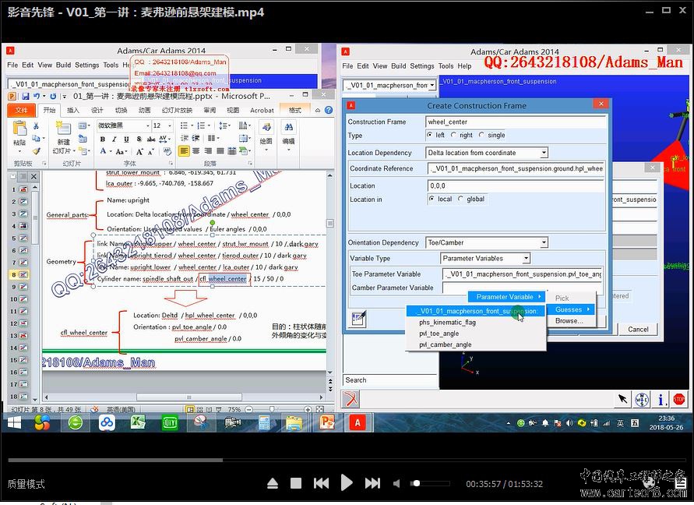Screen dimensions: 694x505
Task: Click the Save icon in PowerPoint's quick access toolbar
Action: tap(25, 96)
